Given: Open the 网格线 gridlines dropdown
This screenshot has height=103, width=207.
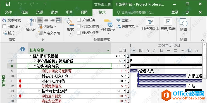Looking at the screenshot, I should pyautogui.click(x=11, y=26).
